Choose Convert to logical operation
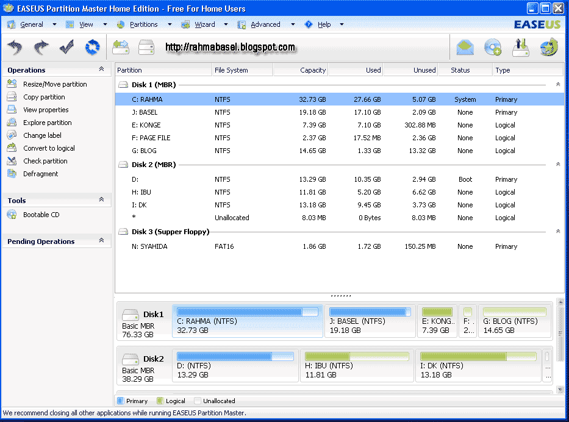569x422 pixels. (49, 148)
